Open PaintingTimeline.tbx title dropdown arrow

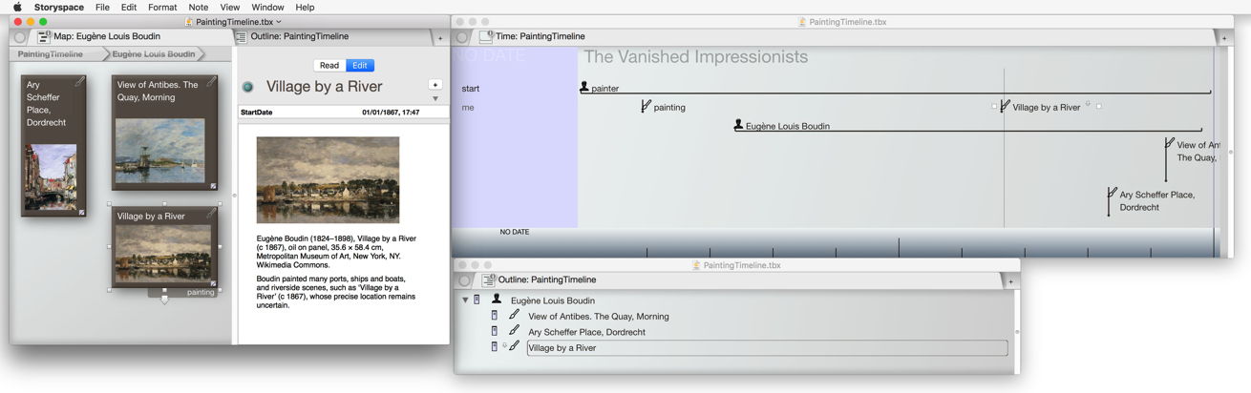point(278,21)
